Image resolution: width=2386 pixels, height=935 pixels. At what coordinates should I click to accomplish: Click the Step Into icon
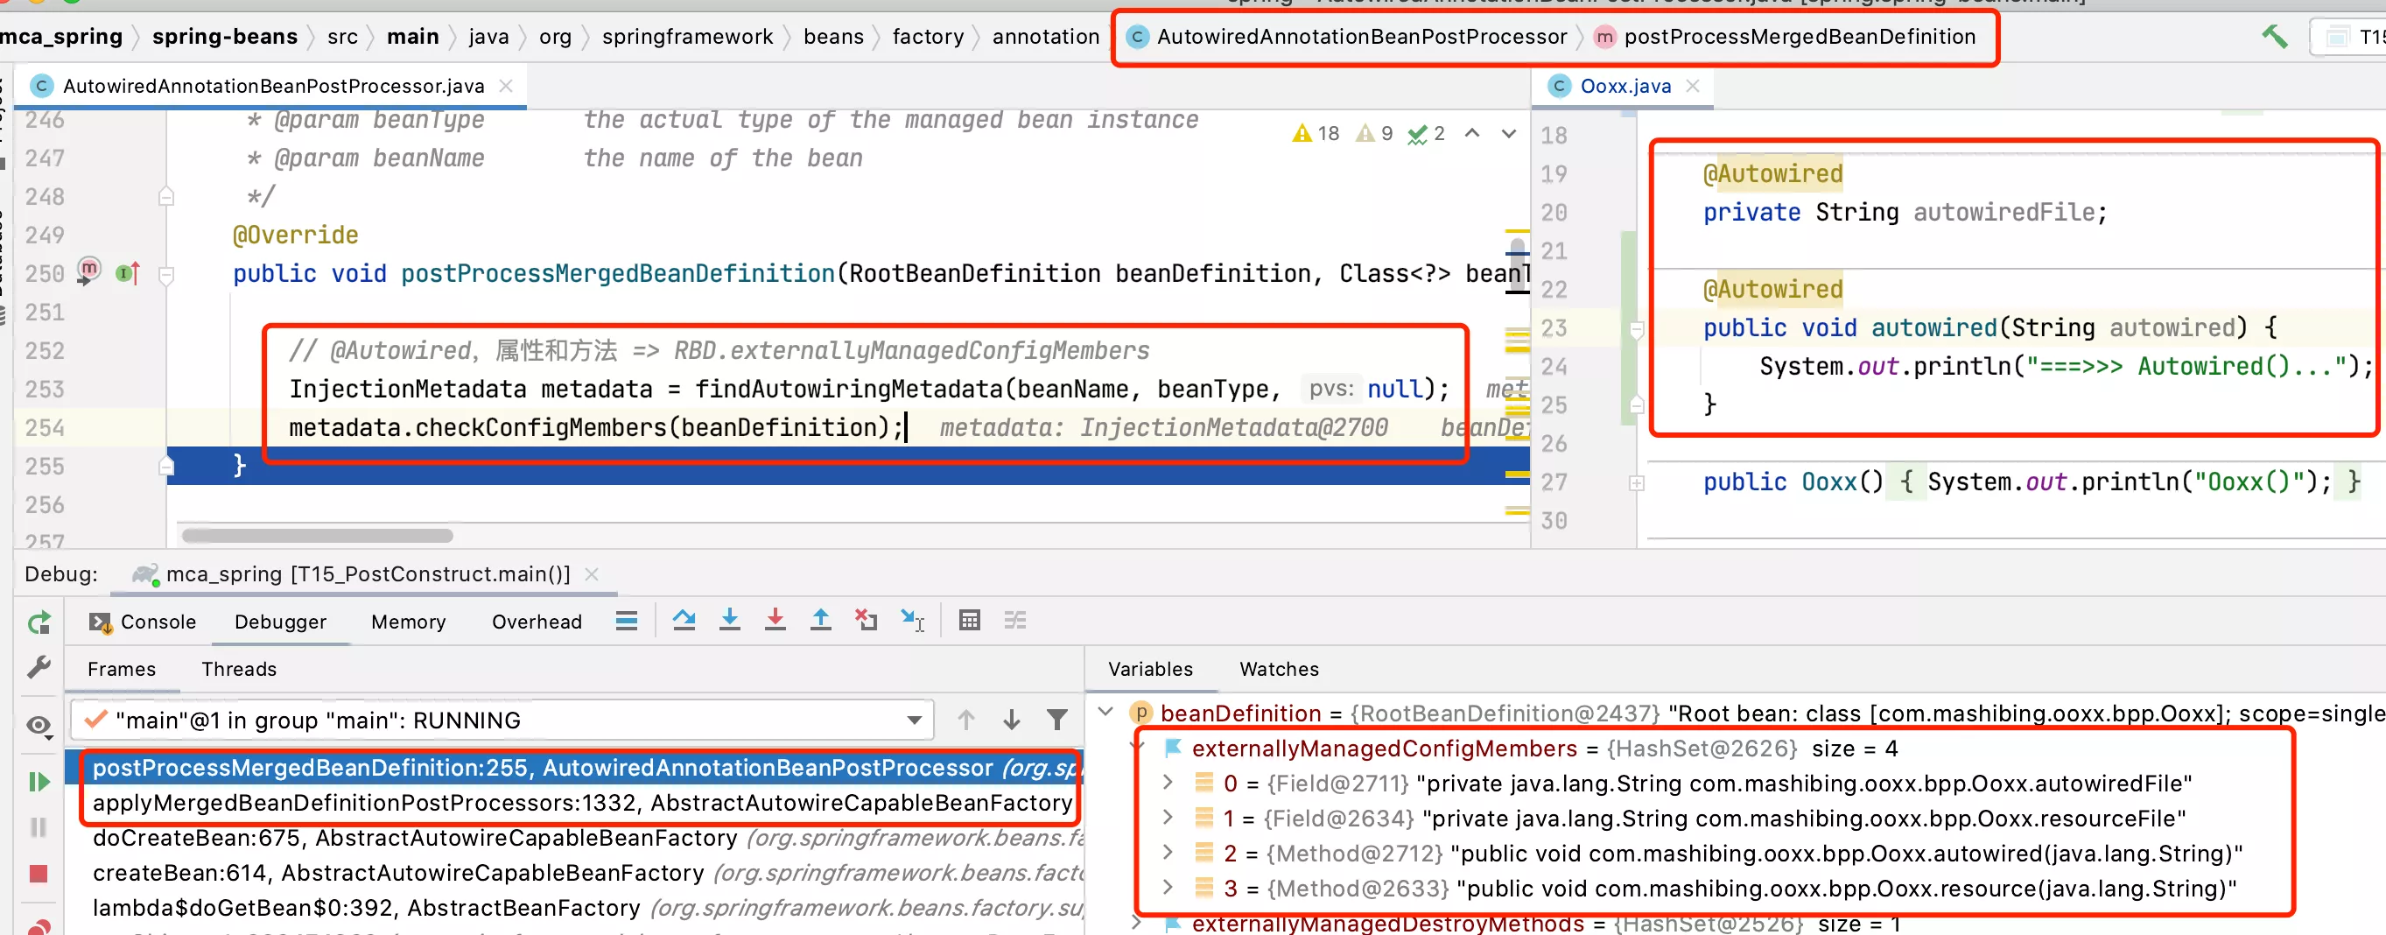[x=730, y=620]
